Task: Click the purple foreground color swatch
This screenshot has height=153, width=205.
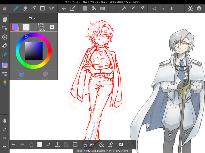Action: click(x=15, y=27)
